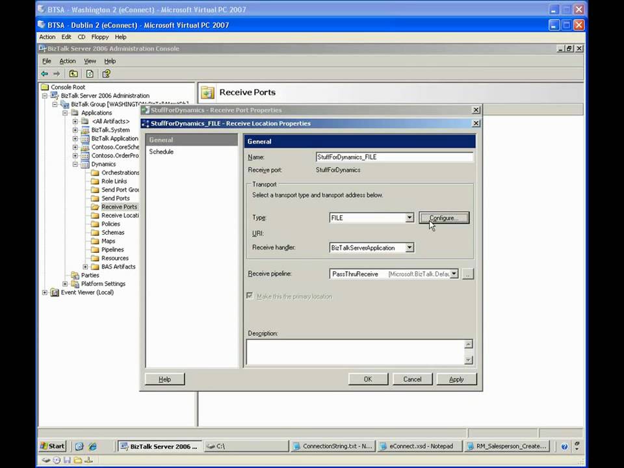Click the Event Viewer (Local) icon
This screenshot has width=624, height=468.
tap(55, 292)
